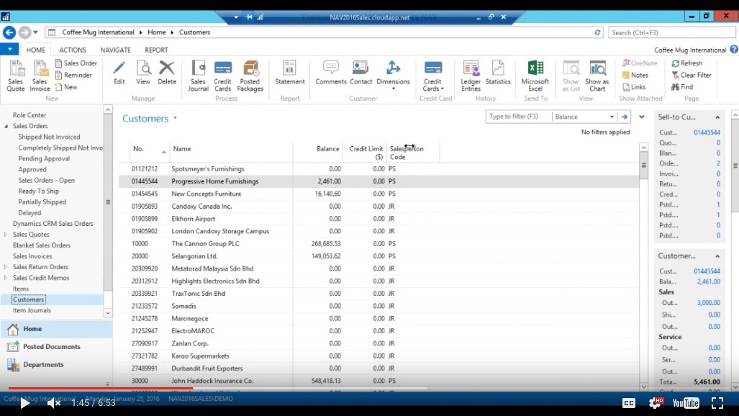
Task: Show the list as Chart
Action: (x=598, y=76)
